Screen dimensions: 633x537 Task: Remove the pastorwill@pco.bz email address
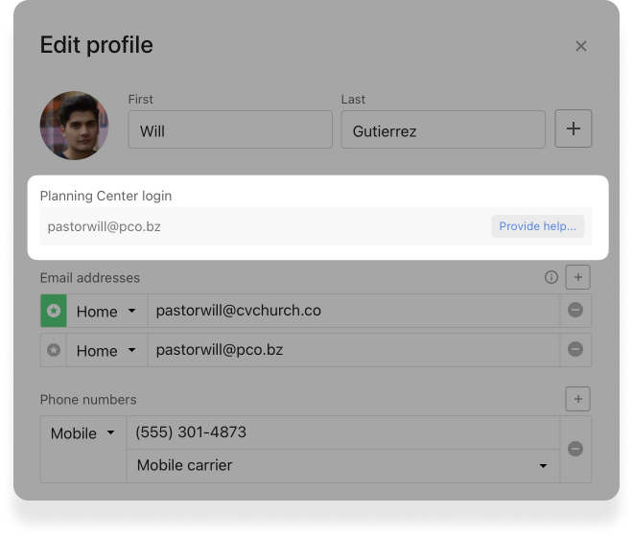(575, 350)
